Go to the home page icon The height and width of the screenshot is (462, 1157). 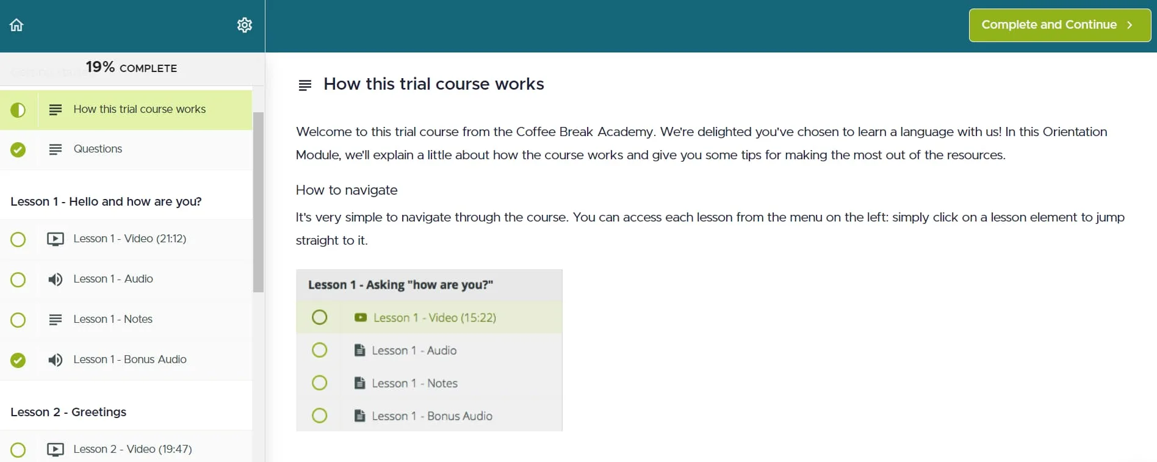pyautogui.click(x=16, y=25)
